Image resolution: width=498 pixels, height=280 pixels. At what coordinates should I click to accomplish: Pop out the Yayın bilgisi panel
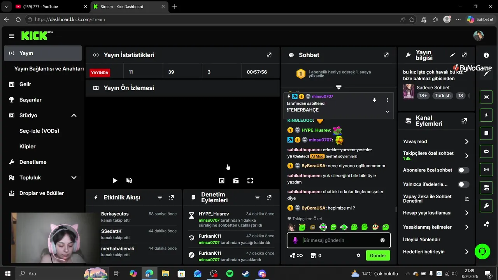464,55
